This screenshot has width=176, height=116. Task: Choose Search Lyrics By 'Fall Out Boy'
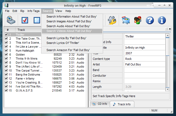72,38
